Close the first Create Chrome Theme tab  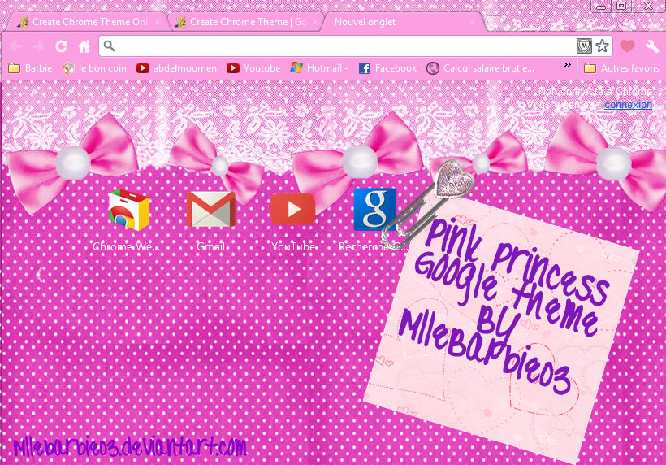(x=158, y=22)
